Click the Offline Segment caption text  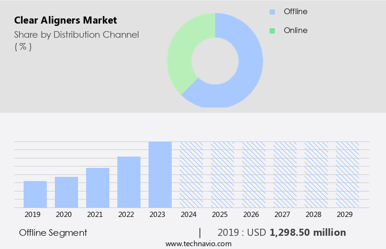(53, 233)
